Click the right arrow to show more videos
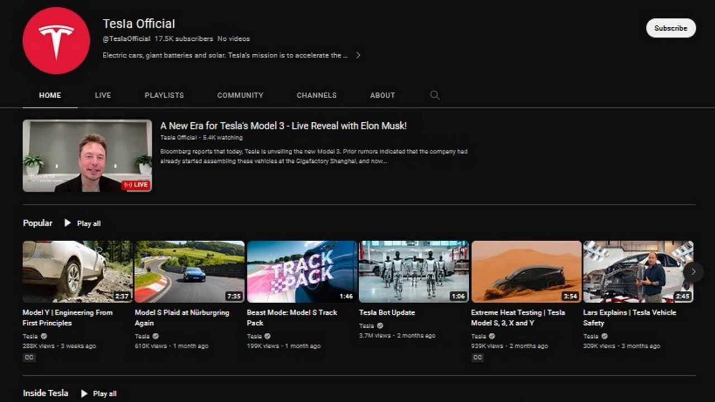The height and width of the screenshot is (402, 715). coord(693,271)
